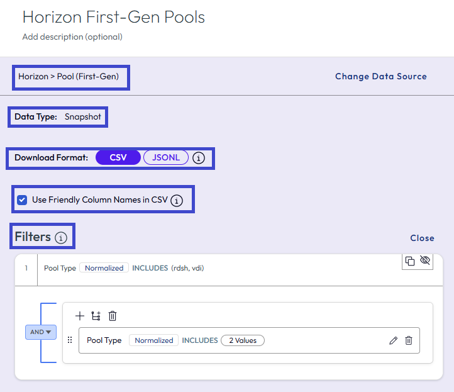Select JSONL download format
This screenshot has height=392, width=454.
pos(166,157)
